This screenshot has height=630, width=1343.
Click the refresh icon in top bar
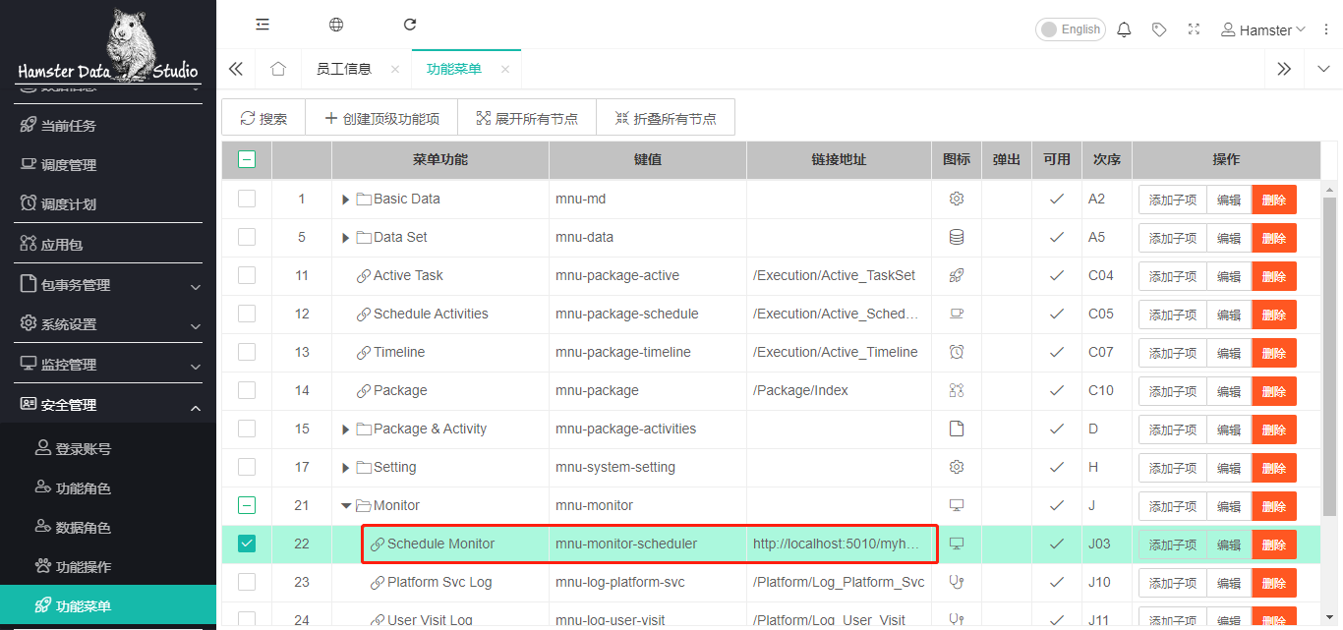click(x=410, y=25)
